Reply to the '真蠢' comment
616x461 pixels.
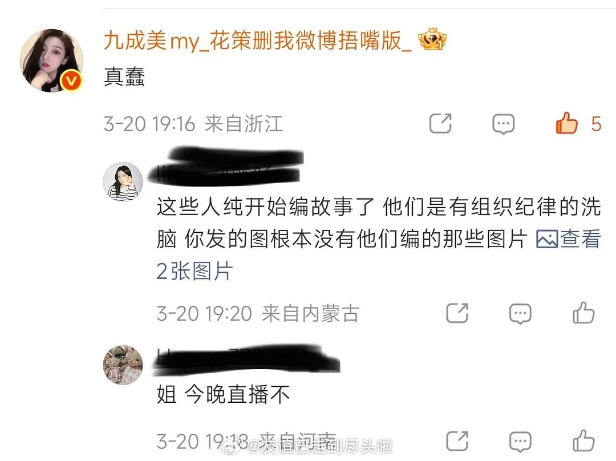[x=503, y=124]
